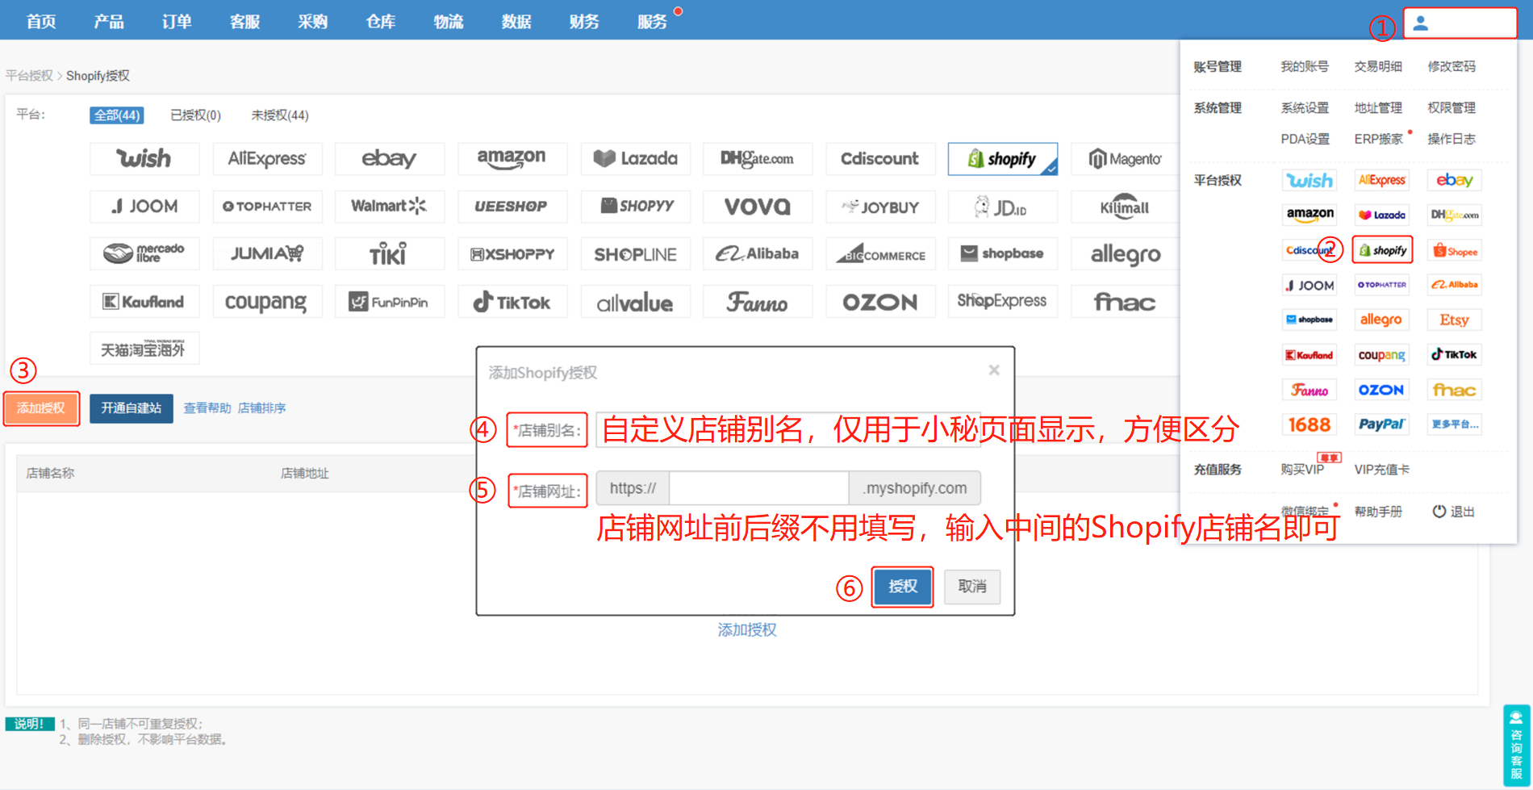Screen dimensions: 1533x790
Task: Open the 仓库 menu
Action: coord(380,22)
